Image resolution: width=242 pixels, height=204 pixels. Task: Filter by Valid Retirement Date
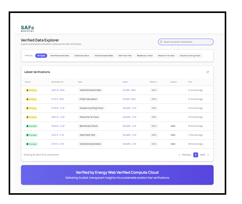pyautogui.click(x=59, y=56)
